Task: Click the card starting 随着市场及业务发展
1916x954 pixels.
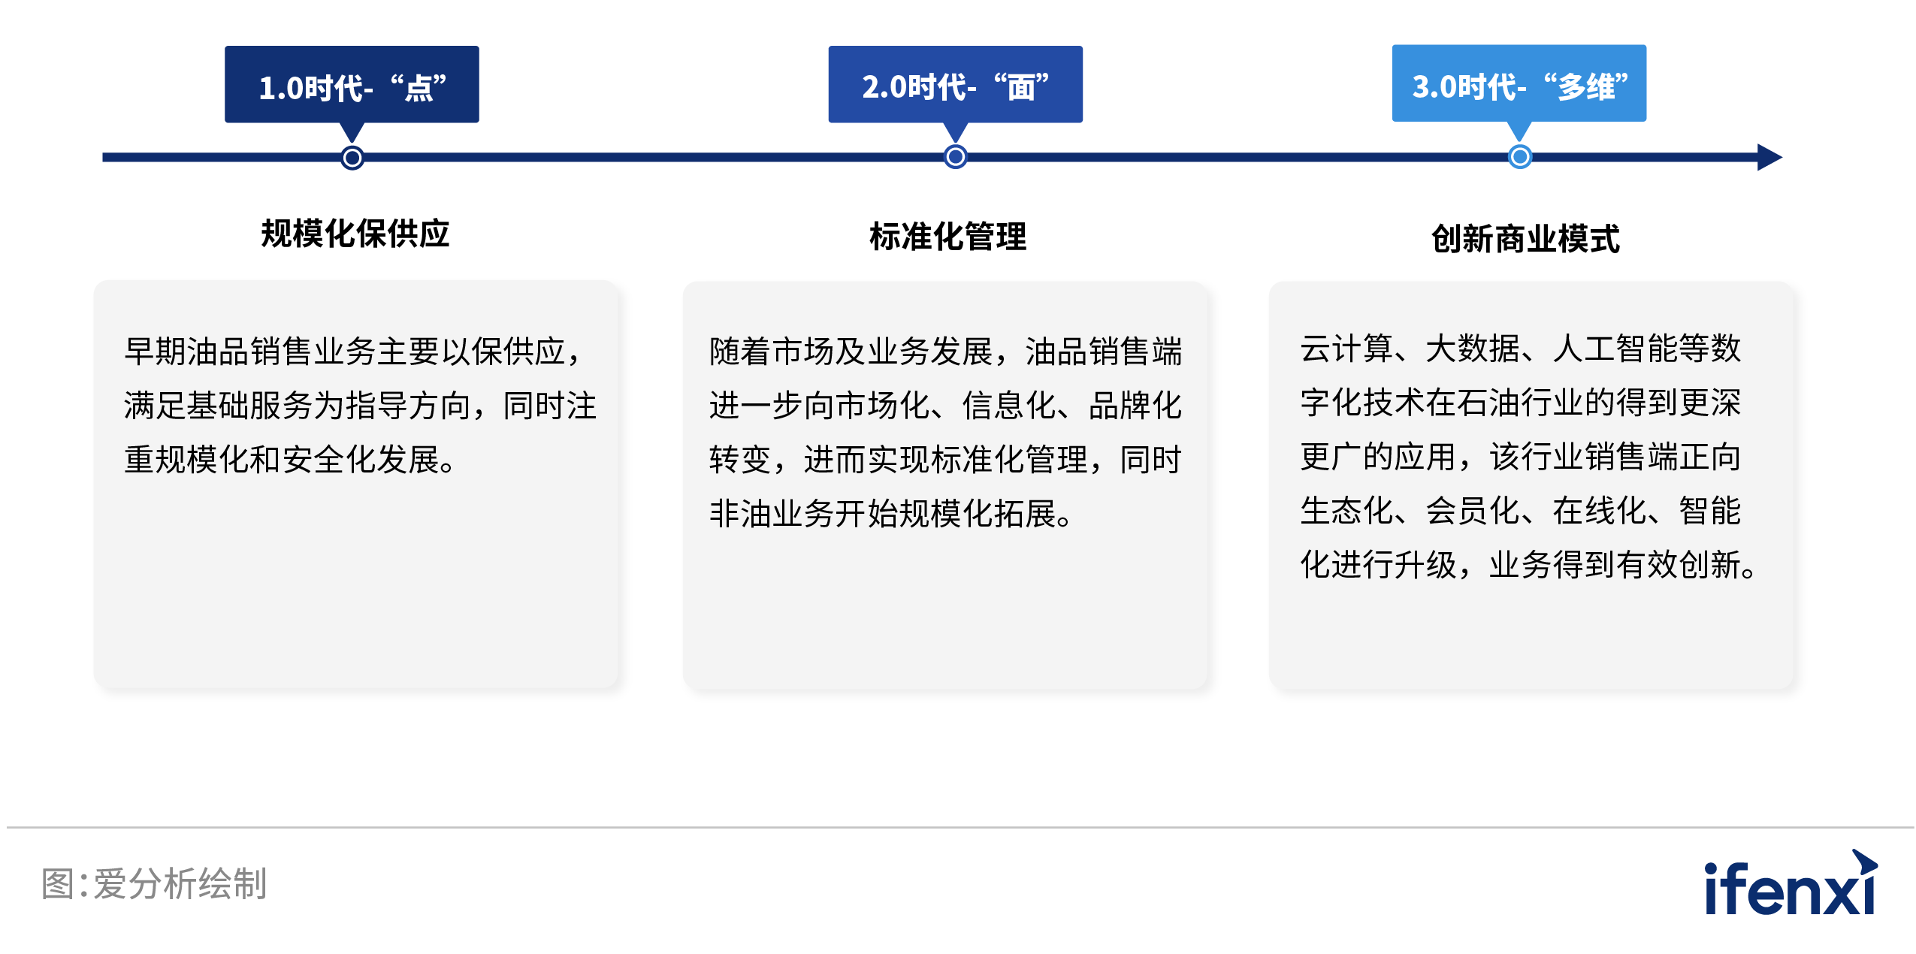Action: point(944,485)
